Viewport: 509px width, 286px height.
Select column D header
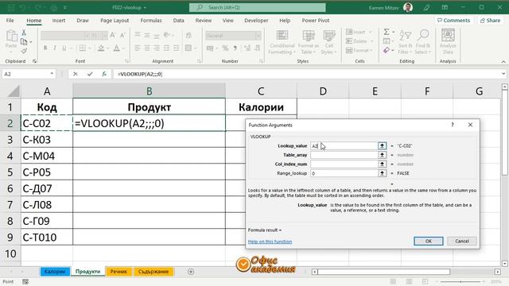[323, 91]
